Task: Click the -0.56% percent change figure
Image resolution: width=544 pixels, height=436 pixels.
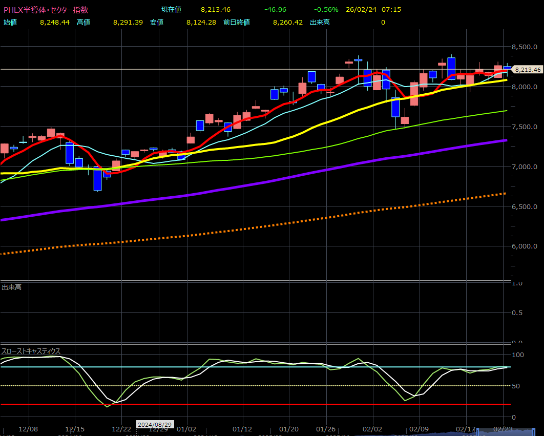Action: [326, 10]
